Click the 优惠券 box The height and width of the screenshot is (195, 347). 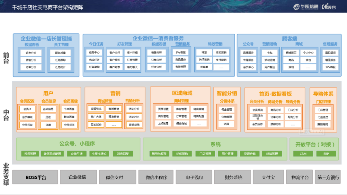tap(204, 67)
